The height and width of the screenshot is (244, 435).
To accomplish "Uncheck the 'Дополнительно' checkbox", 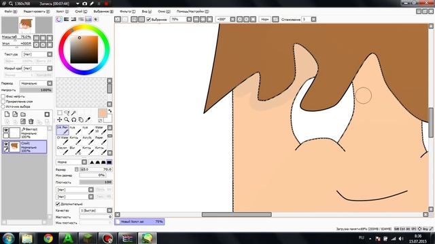I will click(x=58, y=204).
